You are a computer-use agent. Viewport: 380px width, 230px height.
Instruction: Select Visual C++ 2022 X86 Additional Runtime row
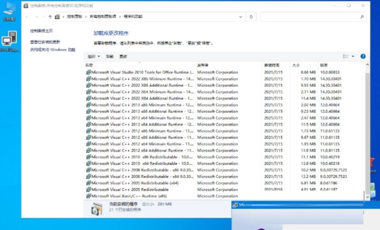(x=224, y=85)
